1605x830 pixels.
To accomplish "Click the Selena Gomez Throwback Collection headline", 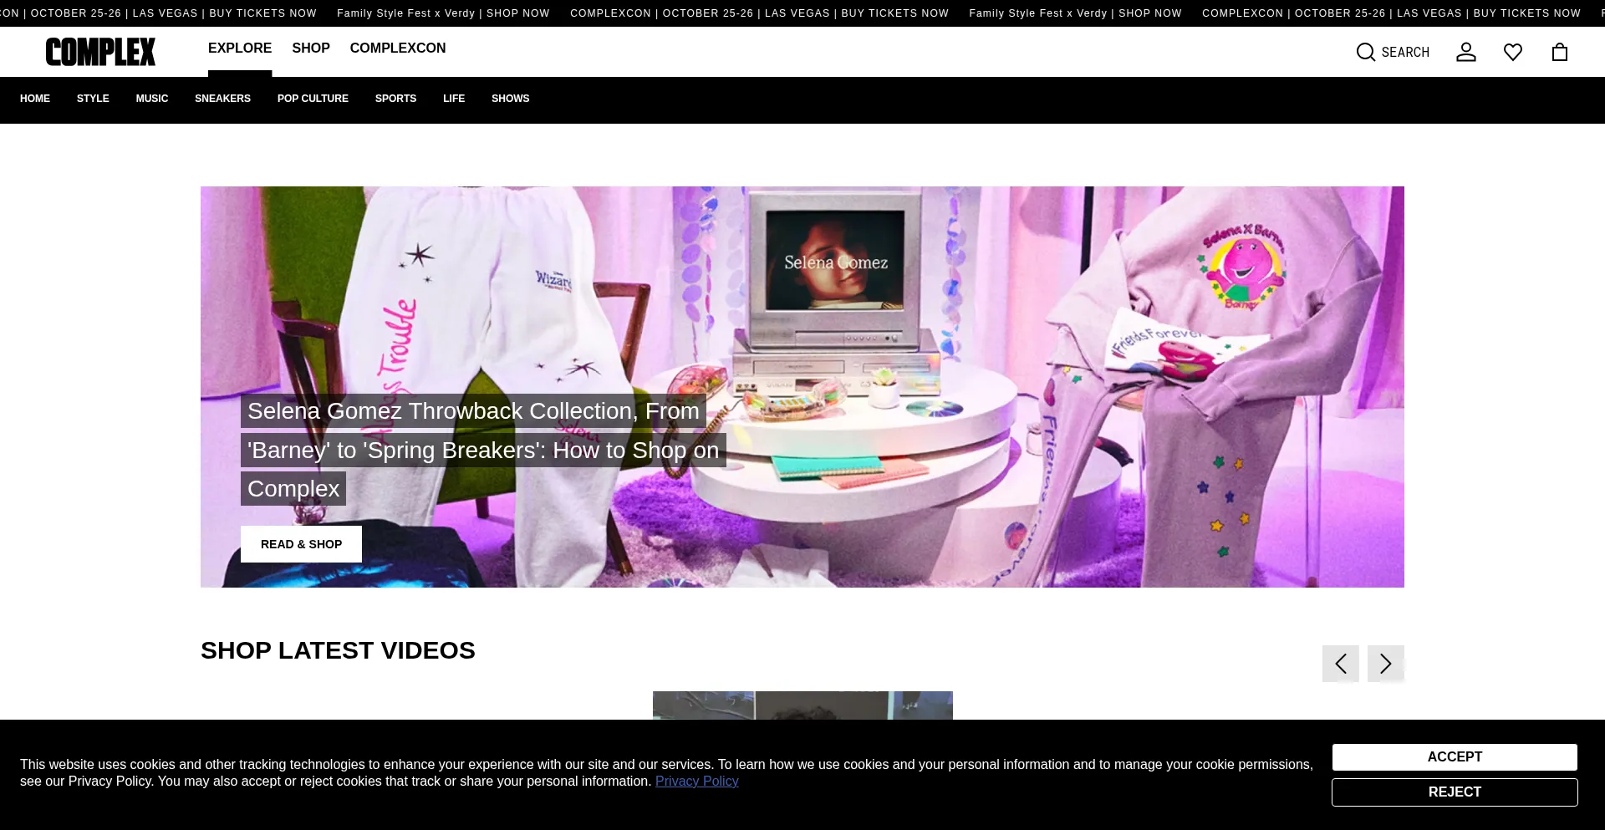I will [483, 450].
